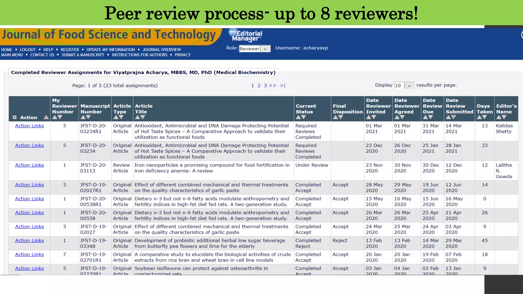Open the HELP menu item
This screenshot has height=294, width=523.
pyautogui.click(x=48, y=50)
